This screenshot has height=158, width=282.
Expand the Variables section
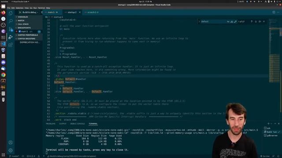(x=29, y=17)
